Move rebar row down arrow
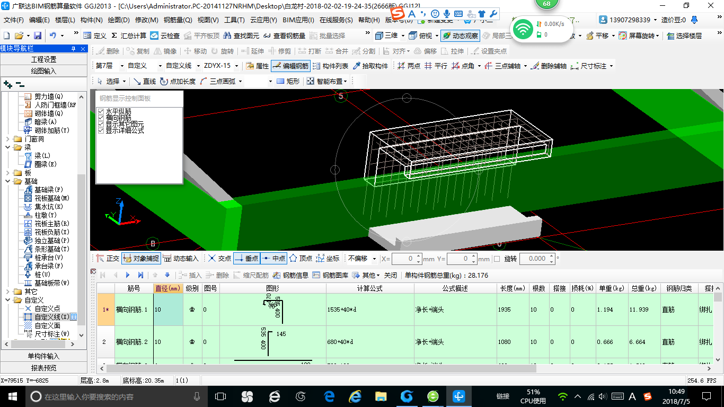This screenshot has height=407, width=724. click(x=167, y=275)
